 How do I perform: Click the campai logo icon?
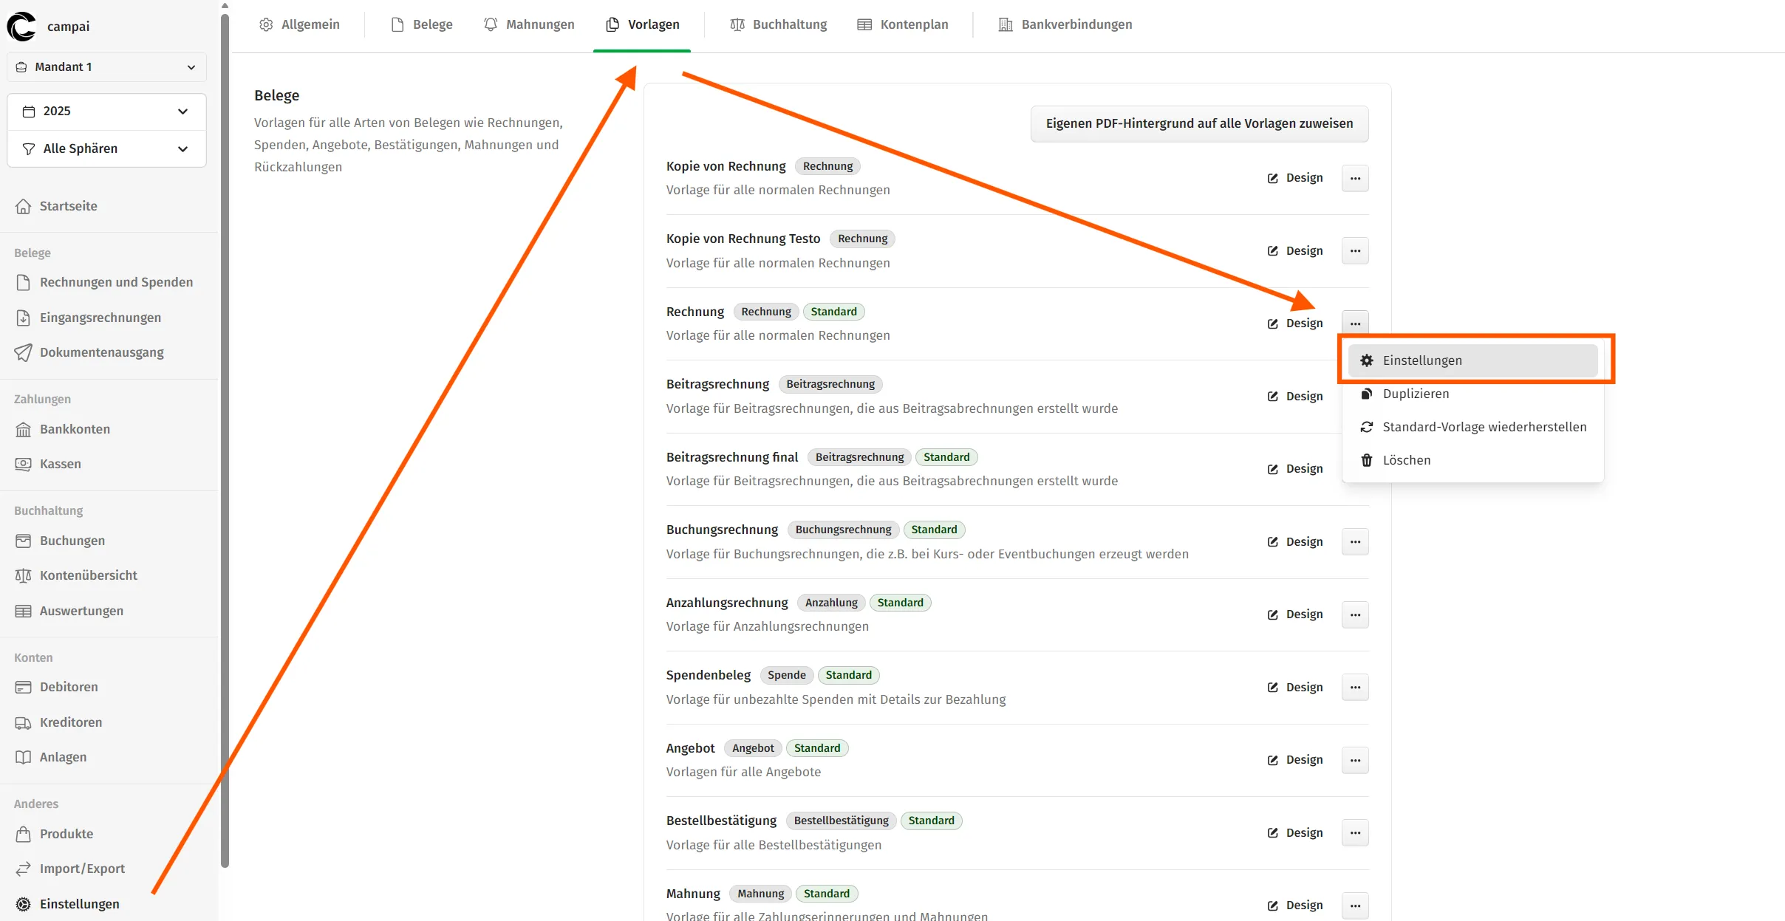click(21, 26)
